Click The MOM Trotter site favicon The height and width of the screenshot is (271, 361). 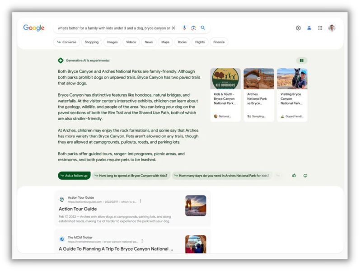click(x=62, y=239)
